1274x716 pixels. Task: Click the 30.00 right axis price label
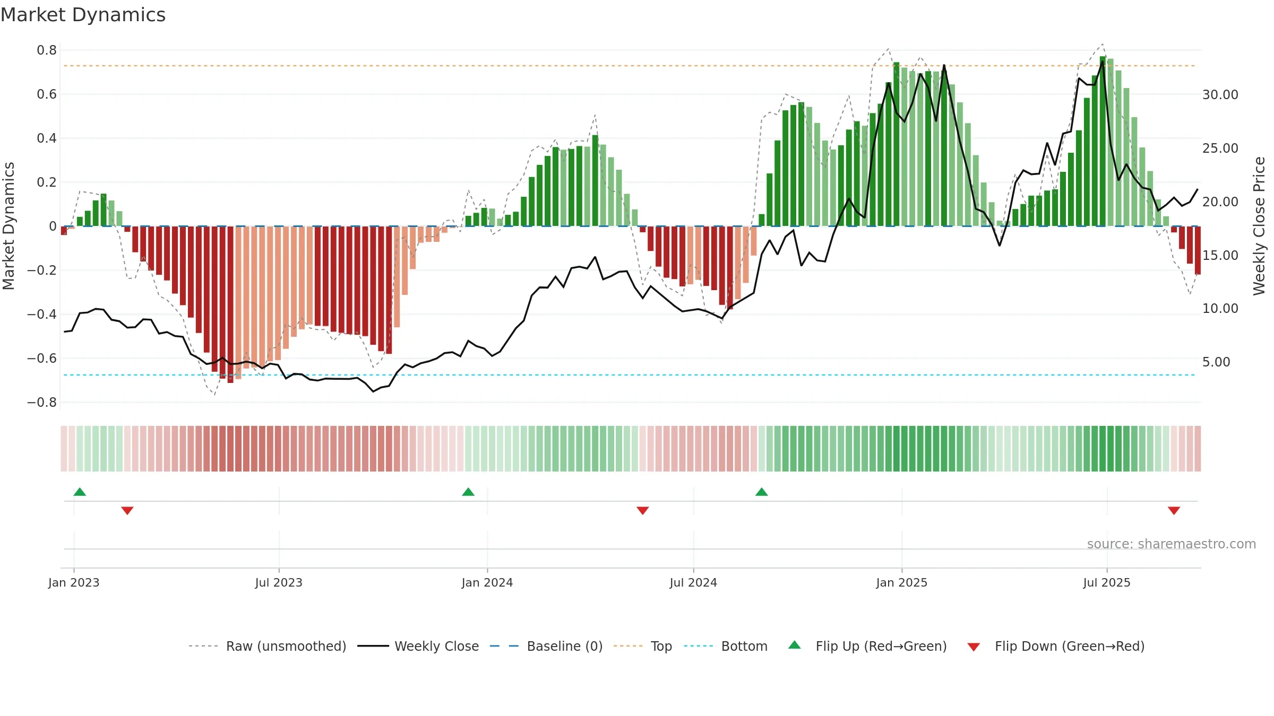1220,94
